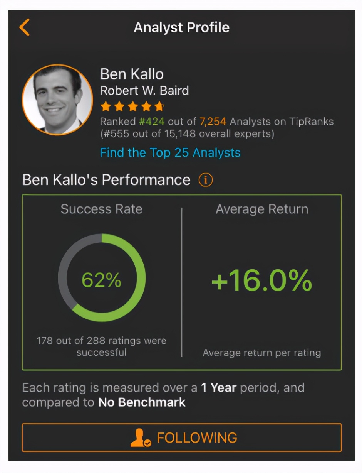The width and height of the screenshot is (362, 473).
Task: Open Find the Top 25 Analysts link
Action: click(170, 152)
